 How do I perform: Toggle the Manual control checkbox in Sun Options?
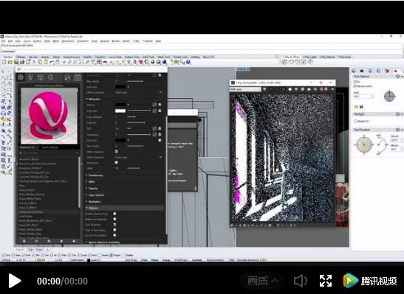[x=355, y=86]
